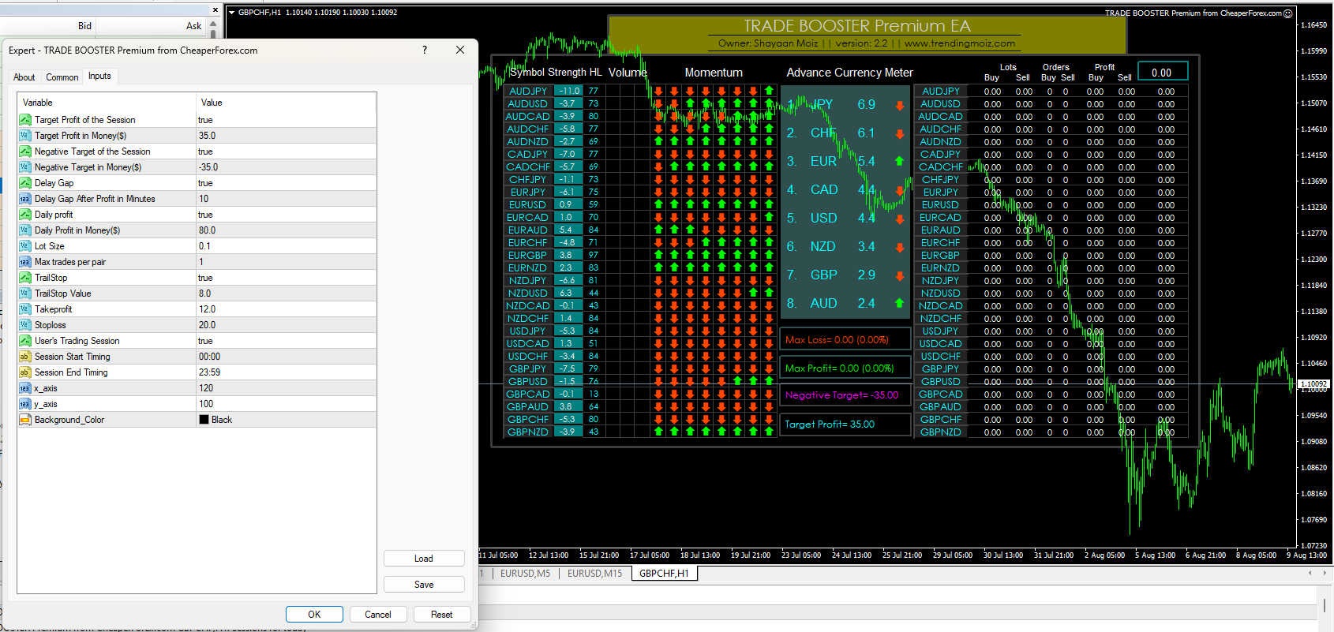Viewport: 1334px width, 632px height.
Task: Select the Session Start Timing string icon
Action: 25,357
